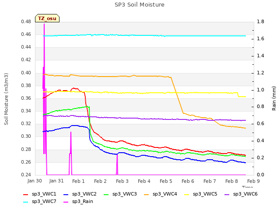This screenshot has width=280, height=210.
Task: Click the sp3_Rain legend label
Action: 83,201
